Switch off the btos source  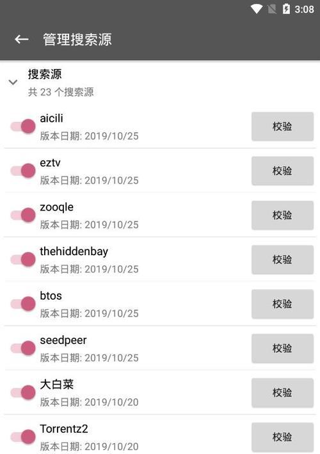[23, 304]
